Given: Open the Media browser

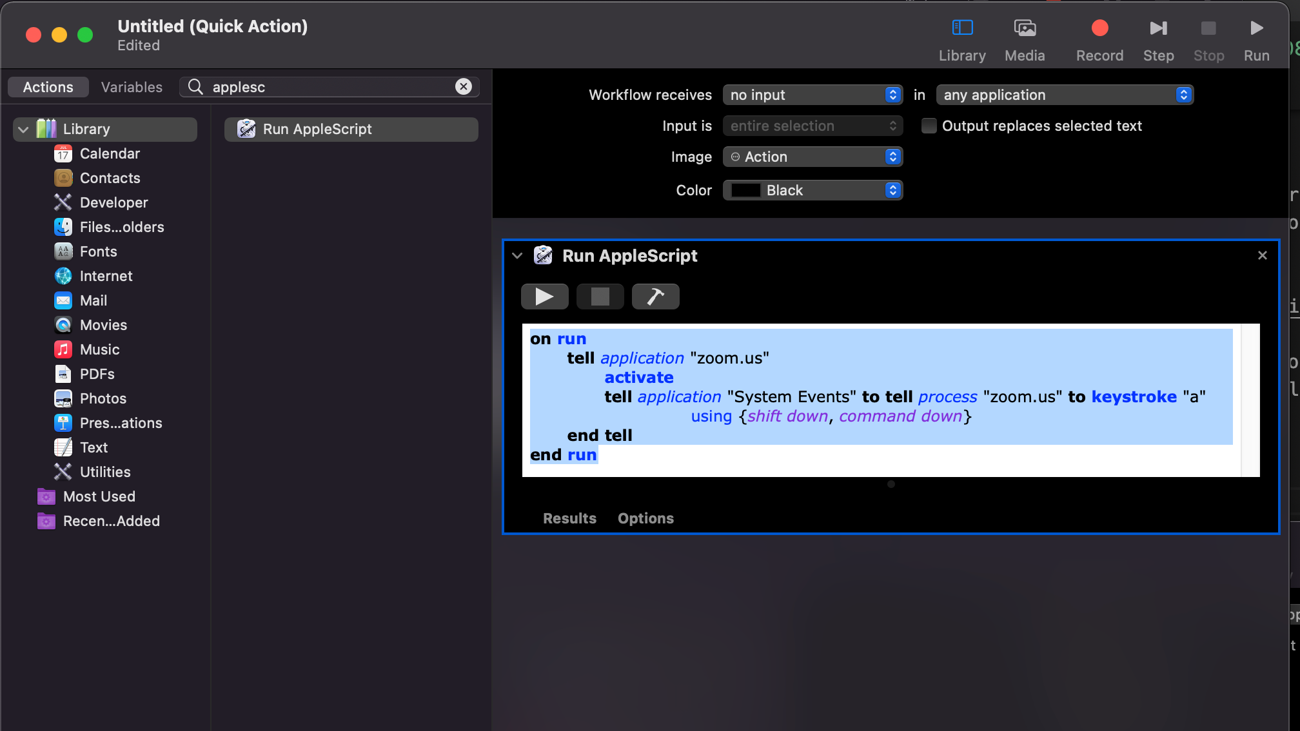Looking at the screenshot, I should coord(1025,28).
